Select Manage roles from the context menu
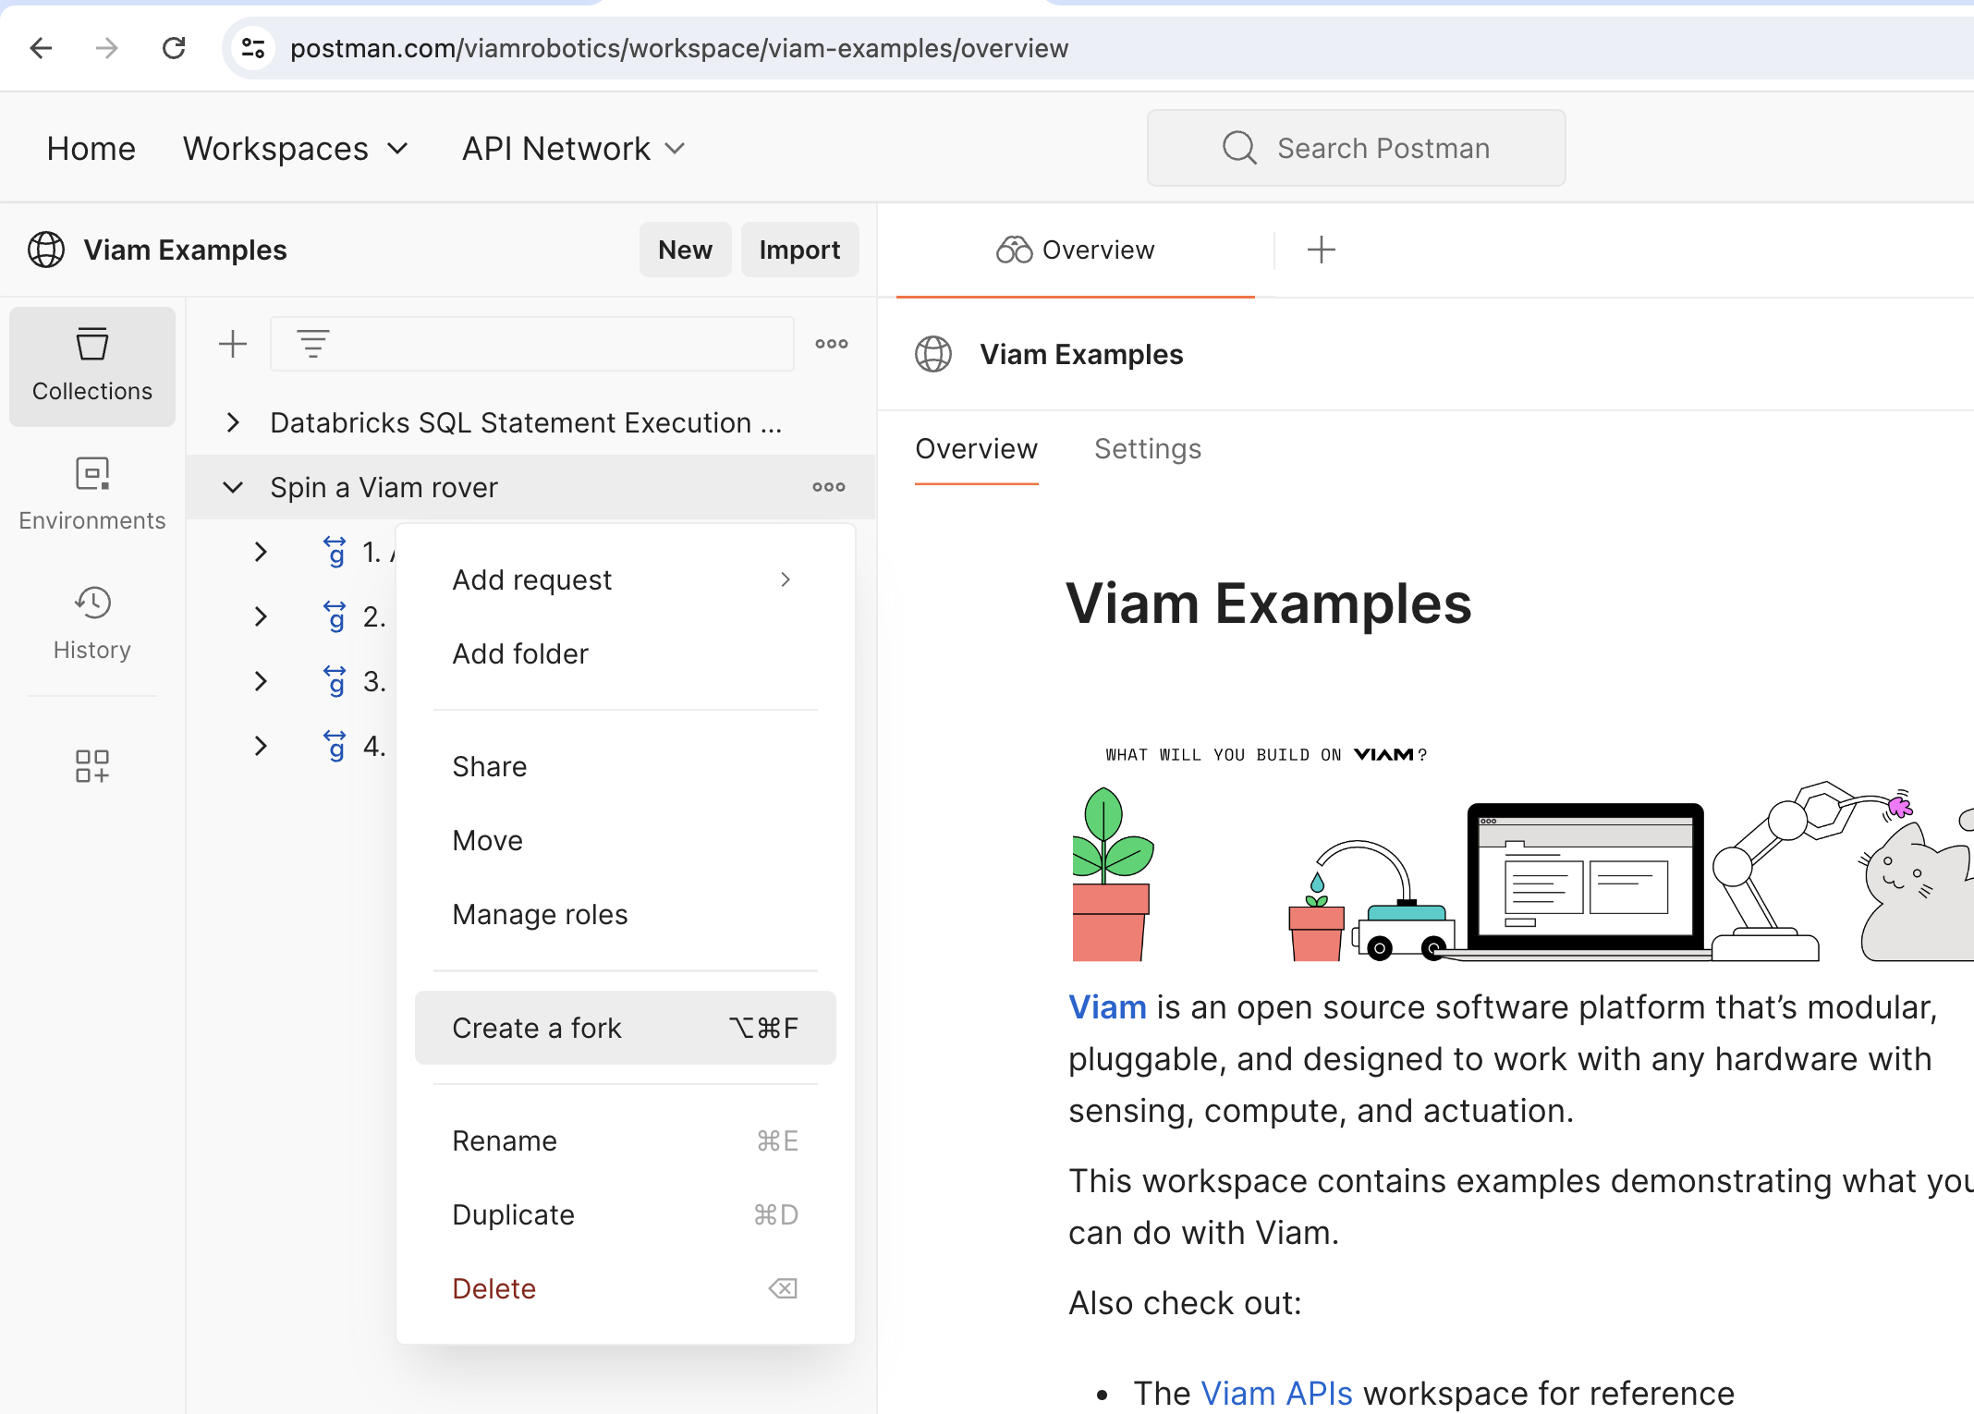 pos(626,914)
